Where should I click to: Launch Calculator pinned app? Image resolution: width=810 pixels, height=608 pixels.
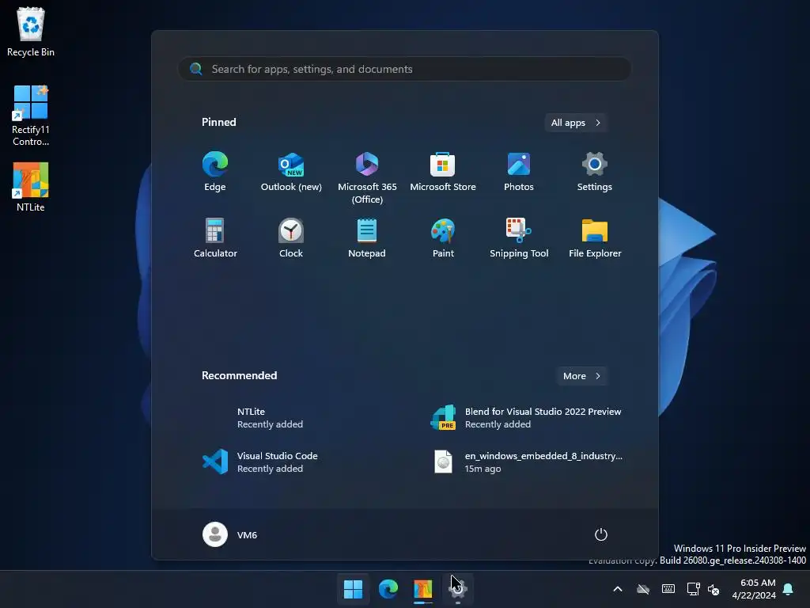(x=215, y=238)
